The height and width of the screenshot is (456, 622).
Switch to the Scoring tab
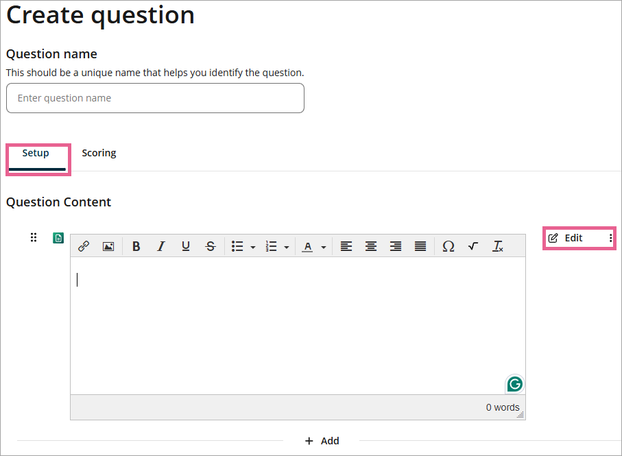[99, 153]
